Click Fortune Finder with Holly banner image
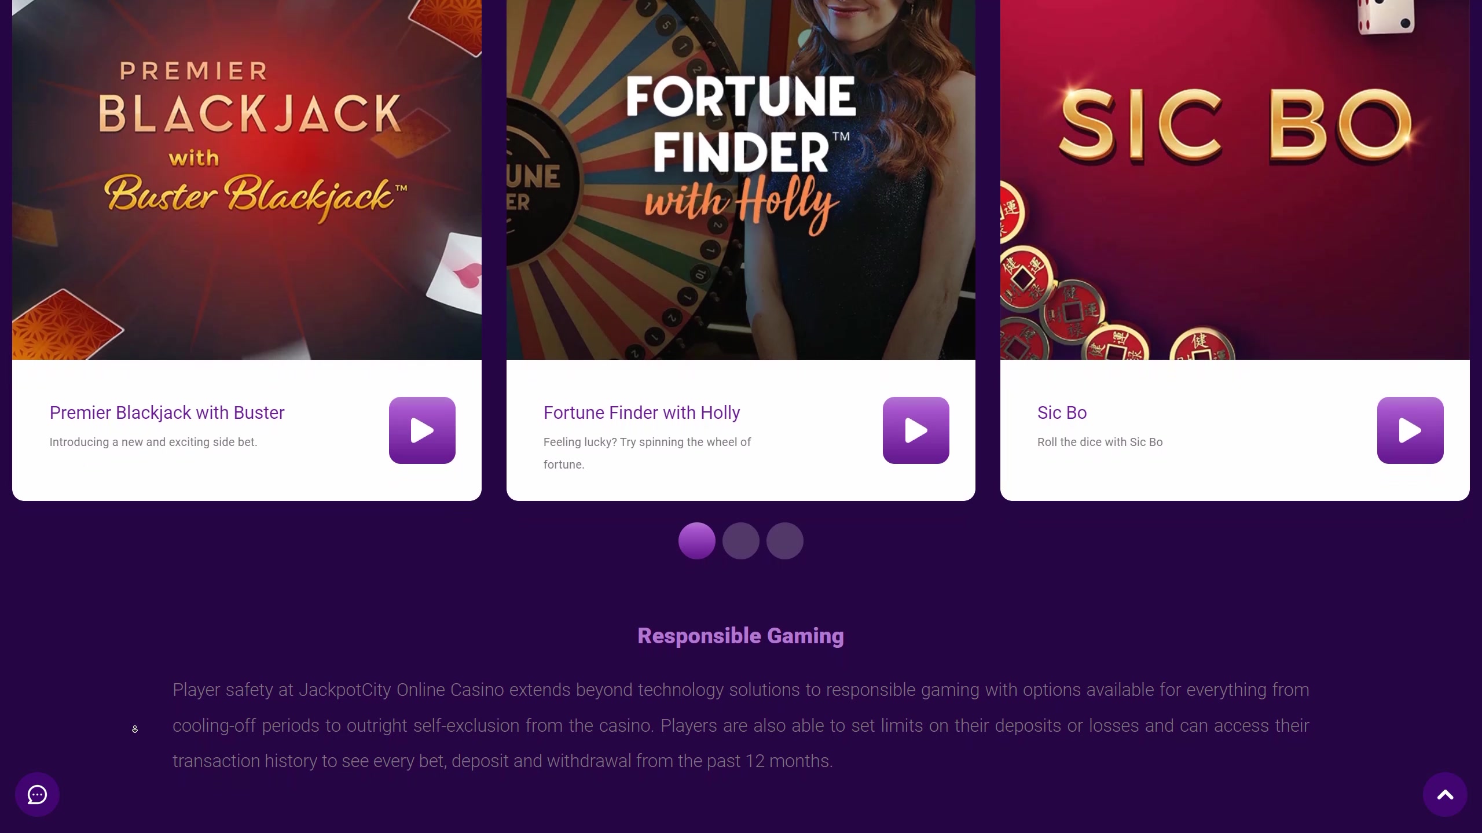The height and width of the screenshot is (833, 1482). tap(741, 179)
